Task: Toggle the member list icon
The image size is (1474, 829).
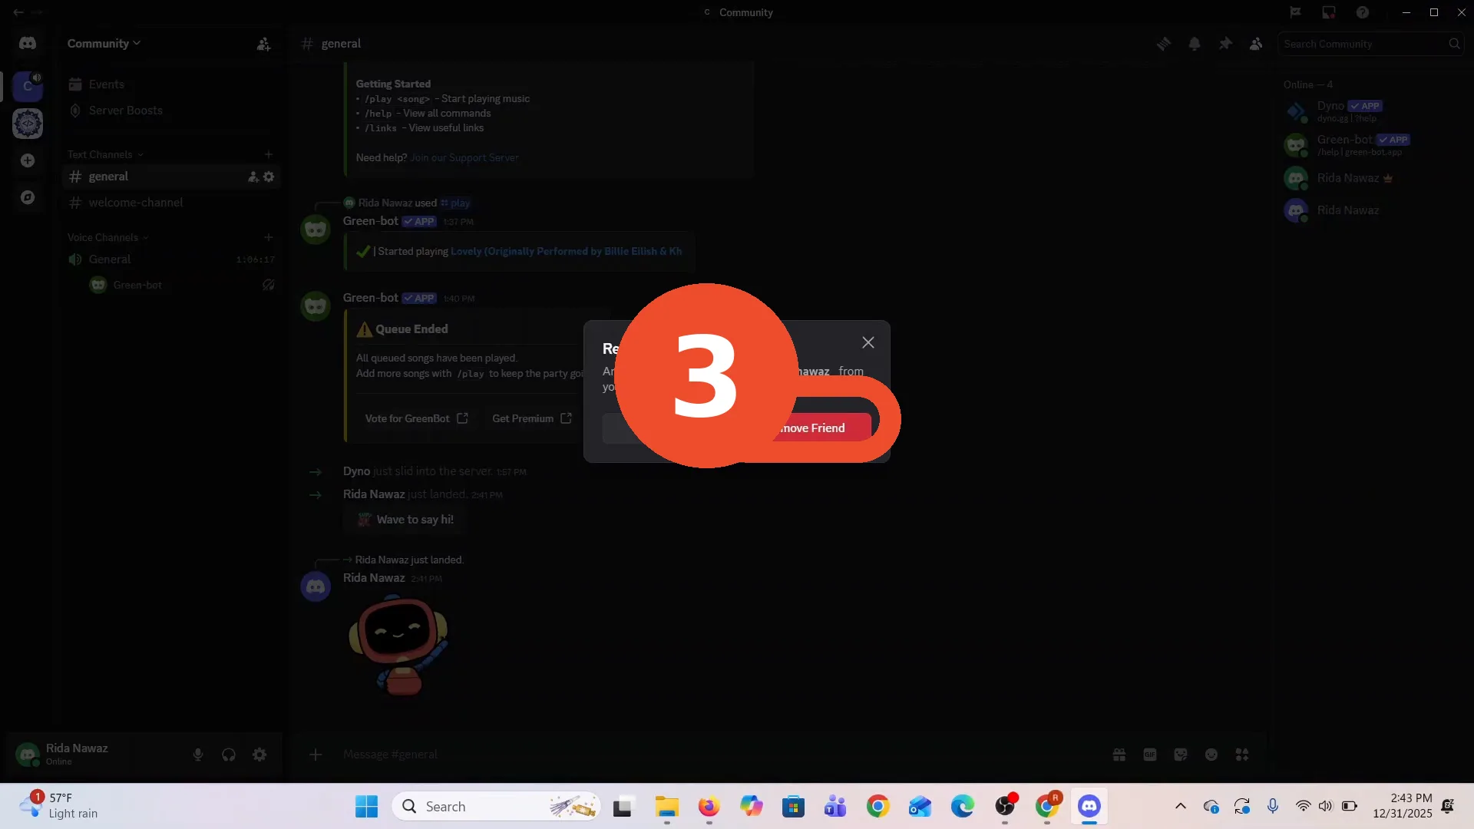Action: 1256,44
